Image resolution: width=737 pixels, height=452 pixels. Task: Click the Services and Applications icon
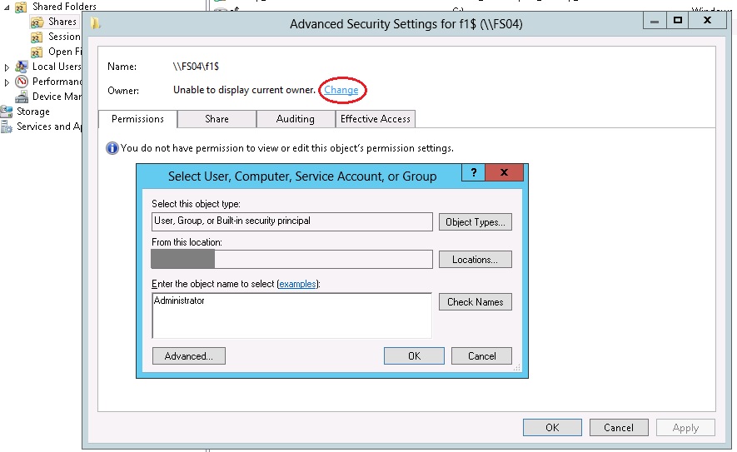coord(6,127)
